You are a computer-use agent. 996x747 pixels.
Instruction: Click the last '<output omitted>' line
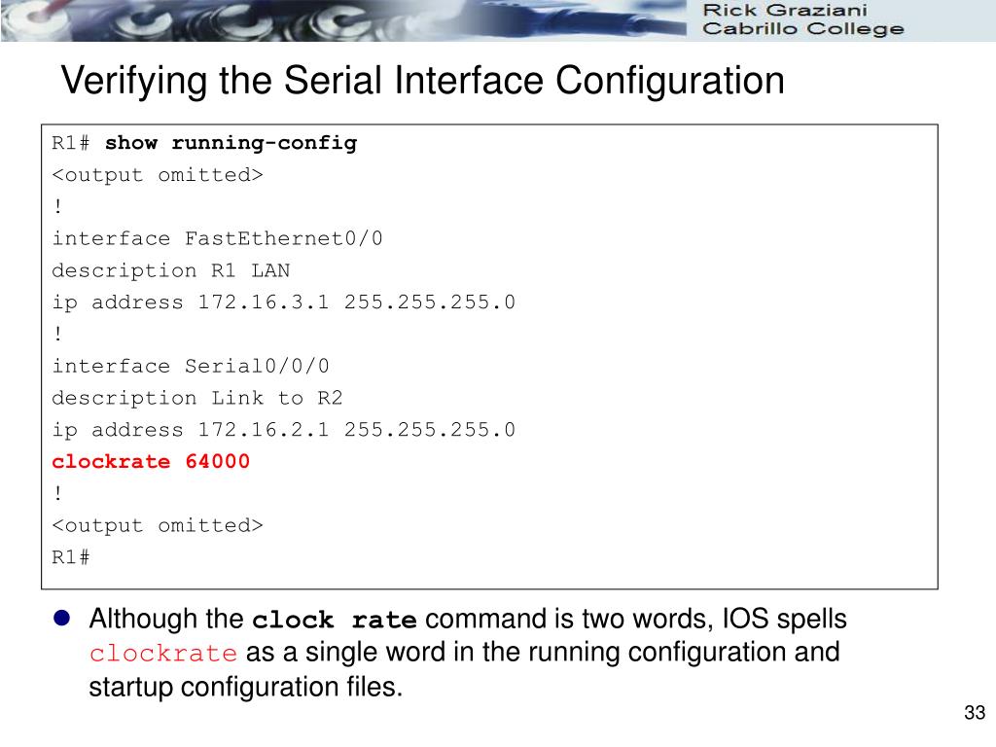click(x=158, y=525)
